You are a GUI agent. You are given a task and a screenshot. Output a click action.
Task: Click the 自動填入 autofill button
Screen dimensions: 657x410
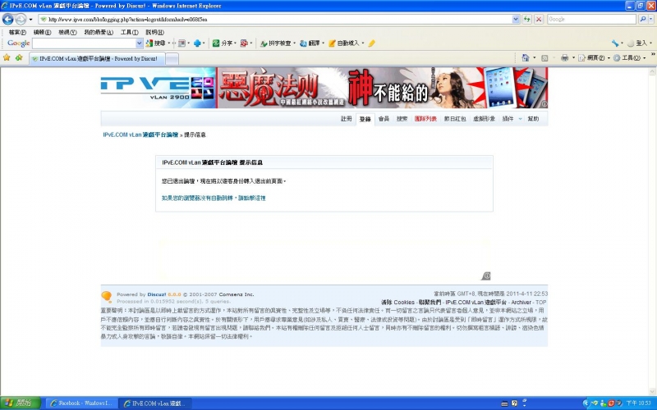pos(344,43)
